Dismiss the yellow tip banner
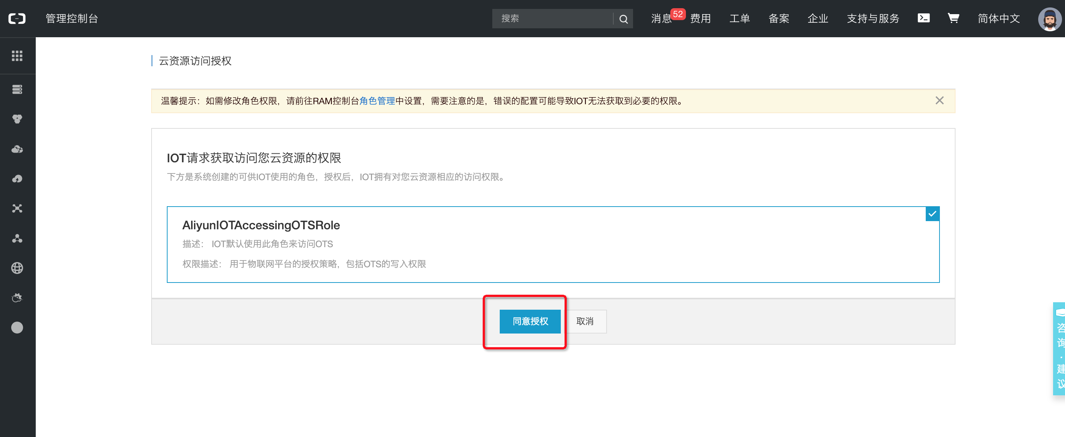This screenshot has width=1065, height=437. (939, 101)
